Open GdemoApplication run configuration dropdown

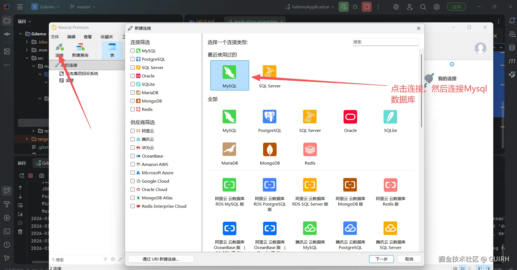coord(310,7)
